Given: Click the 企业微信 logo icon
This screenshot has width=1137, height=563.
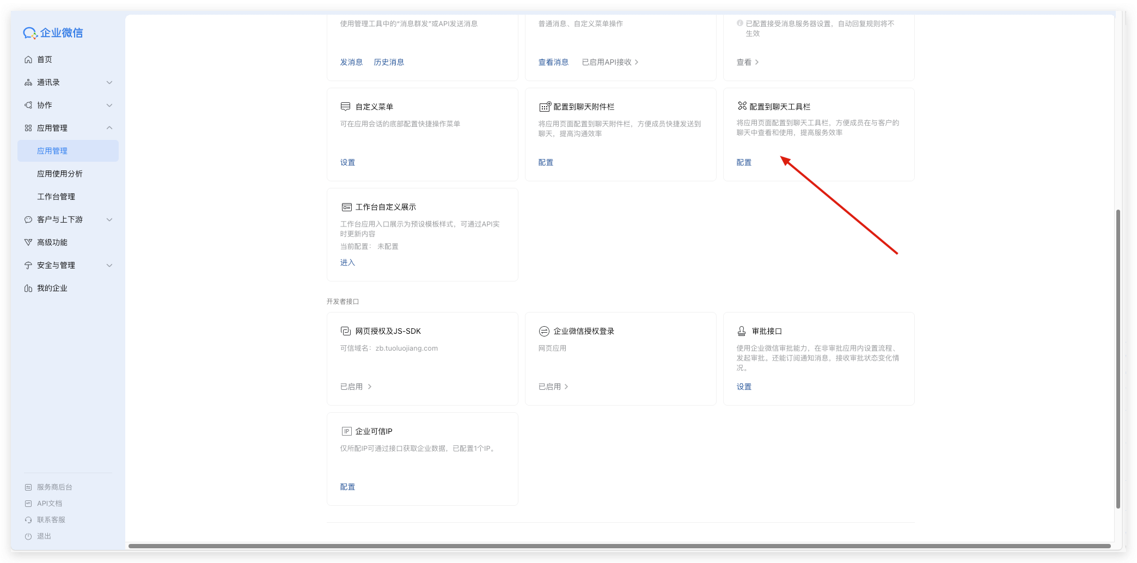Looking at the screenshot, I should point(30,33).
